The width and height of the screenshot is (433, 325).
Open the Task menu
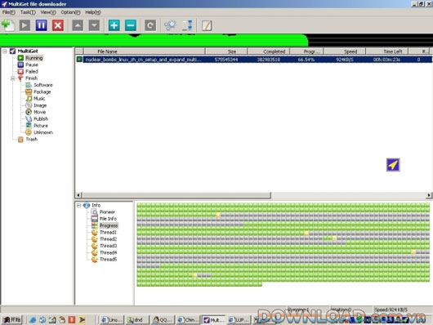(28, 12)
